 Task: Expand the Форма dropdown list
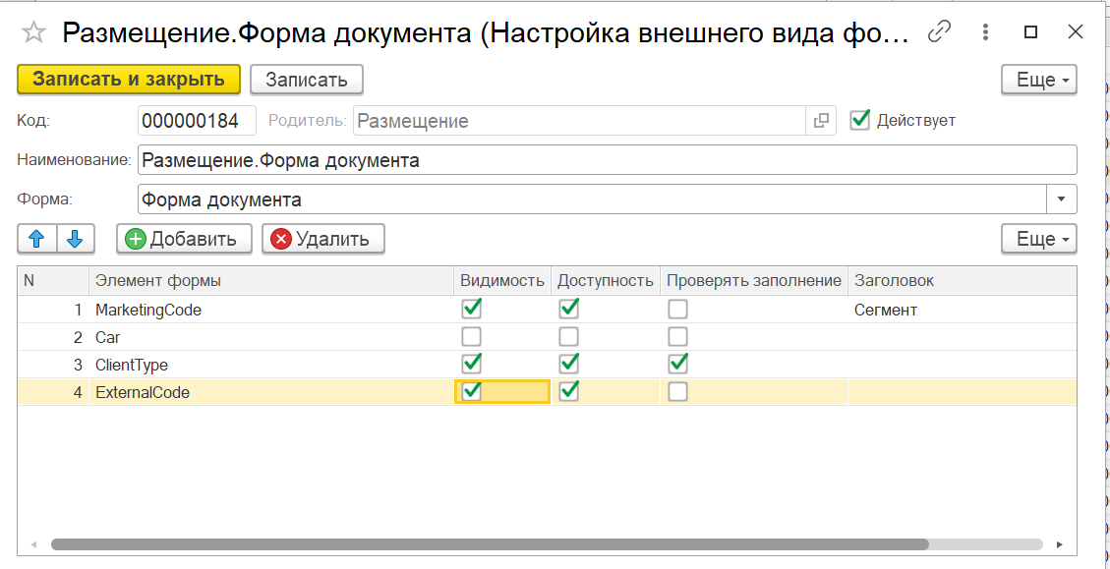[x=1061, y=199]
